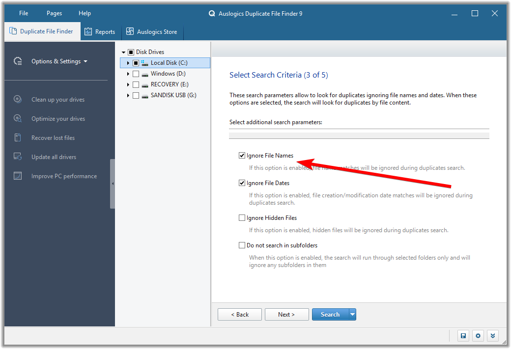
Task: Select the Local Disk (C:) label
Action: click(169, 63)
